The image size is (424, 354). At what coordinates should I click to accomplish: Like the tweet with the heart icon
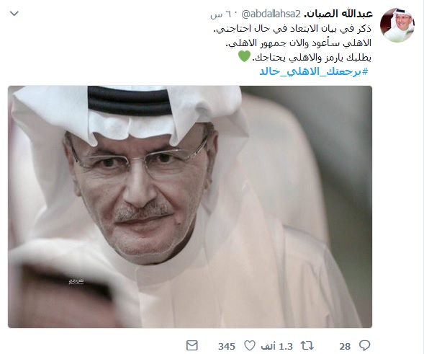[250, 346]
